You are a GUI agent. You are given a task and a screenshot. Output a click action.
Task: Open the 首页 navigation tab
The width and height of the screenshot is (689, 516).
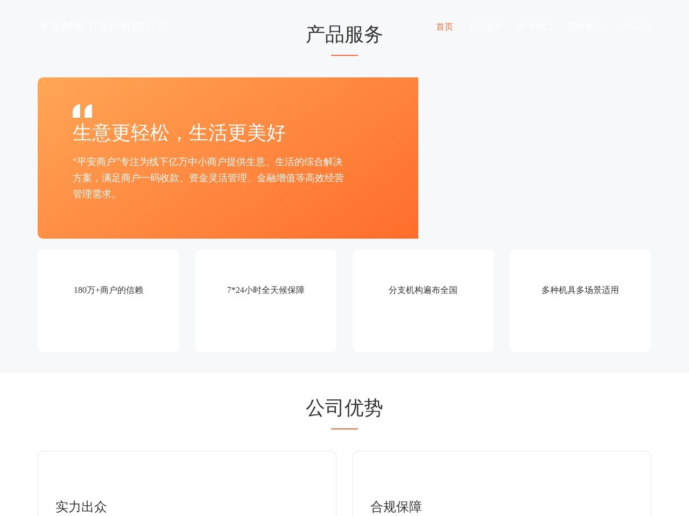(444, 27)
